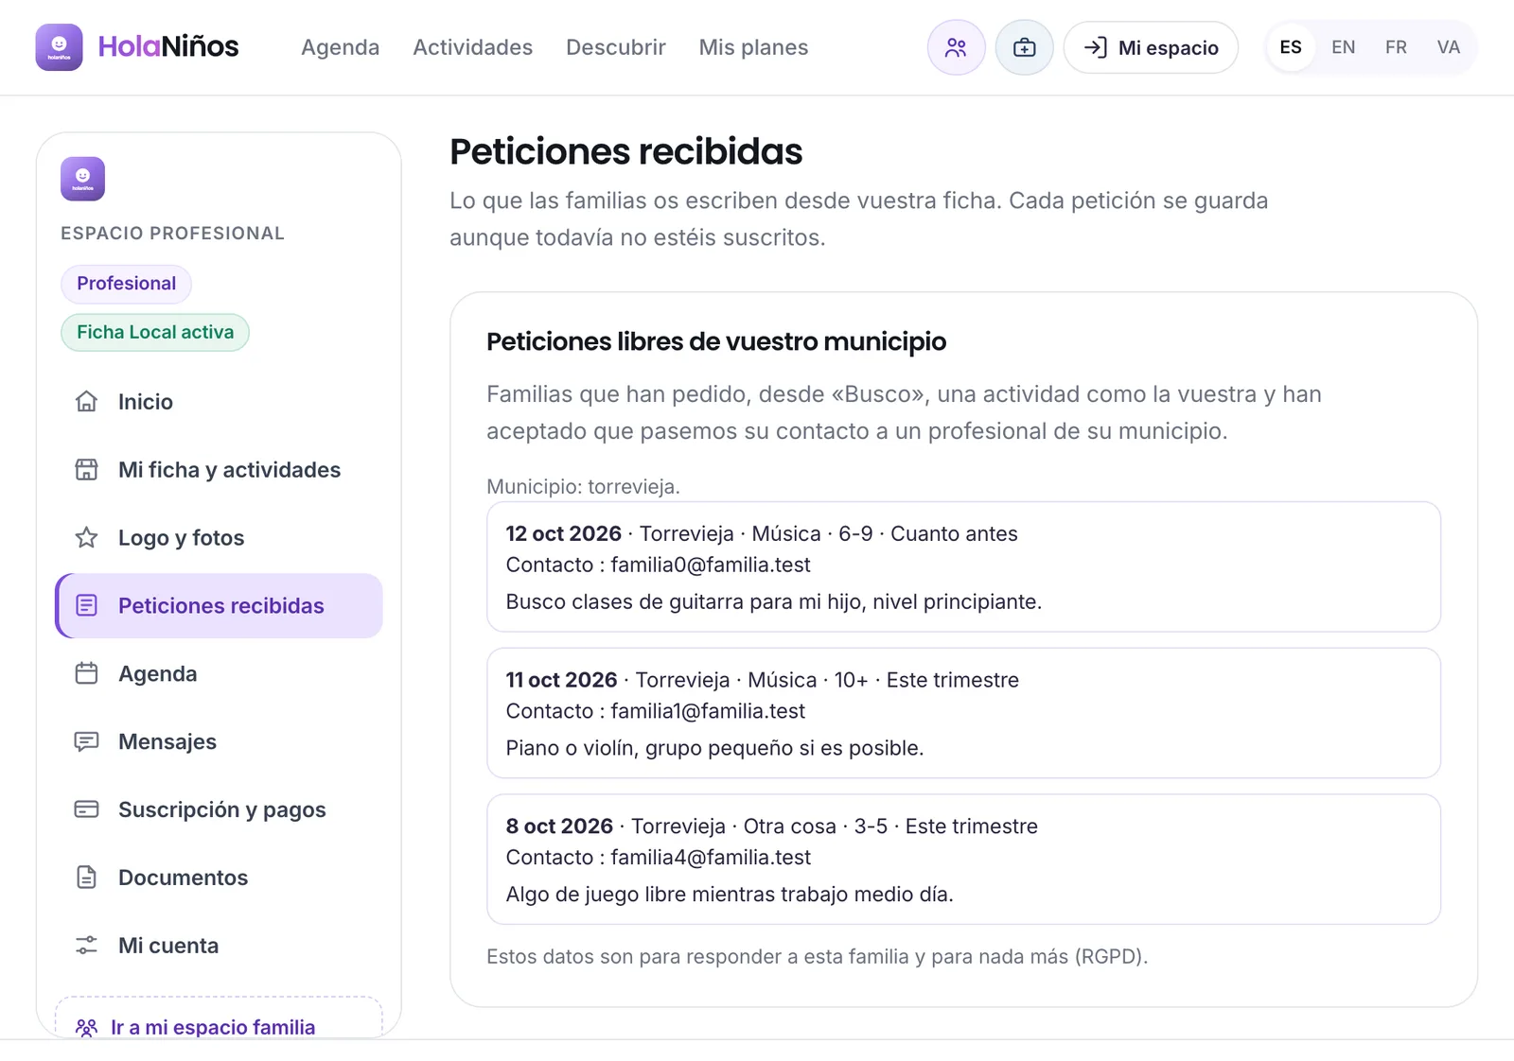Image resolution: width=1514 pixels, height=1061 pixels.
Task: Open Agenda in the top navigation
Action: [340, 47]
